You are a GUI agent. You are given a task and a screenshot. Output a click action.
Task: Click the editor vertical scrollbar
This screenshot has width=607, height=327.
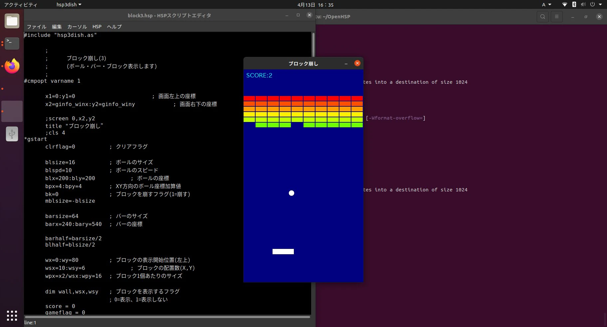(313, 45)
